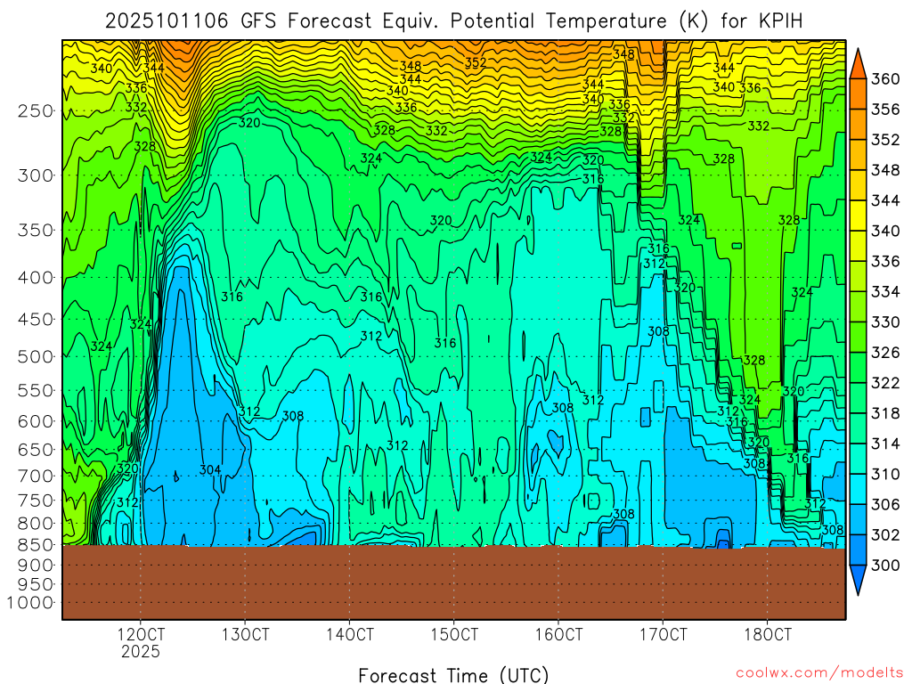The width and height of the screenshot is (912, 684).
Task: Click the 2025 year label under 120CT
Action: click(x=140, y=651)
